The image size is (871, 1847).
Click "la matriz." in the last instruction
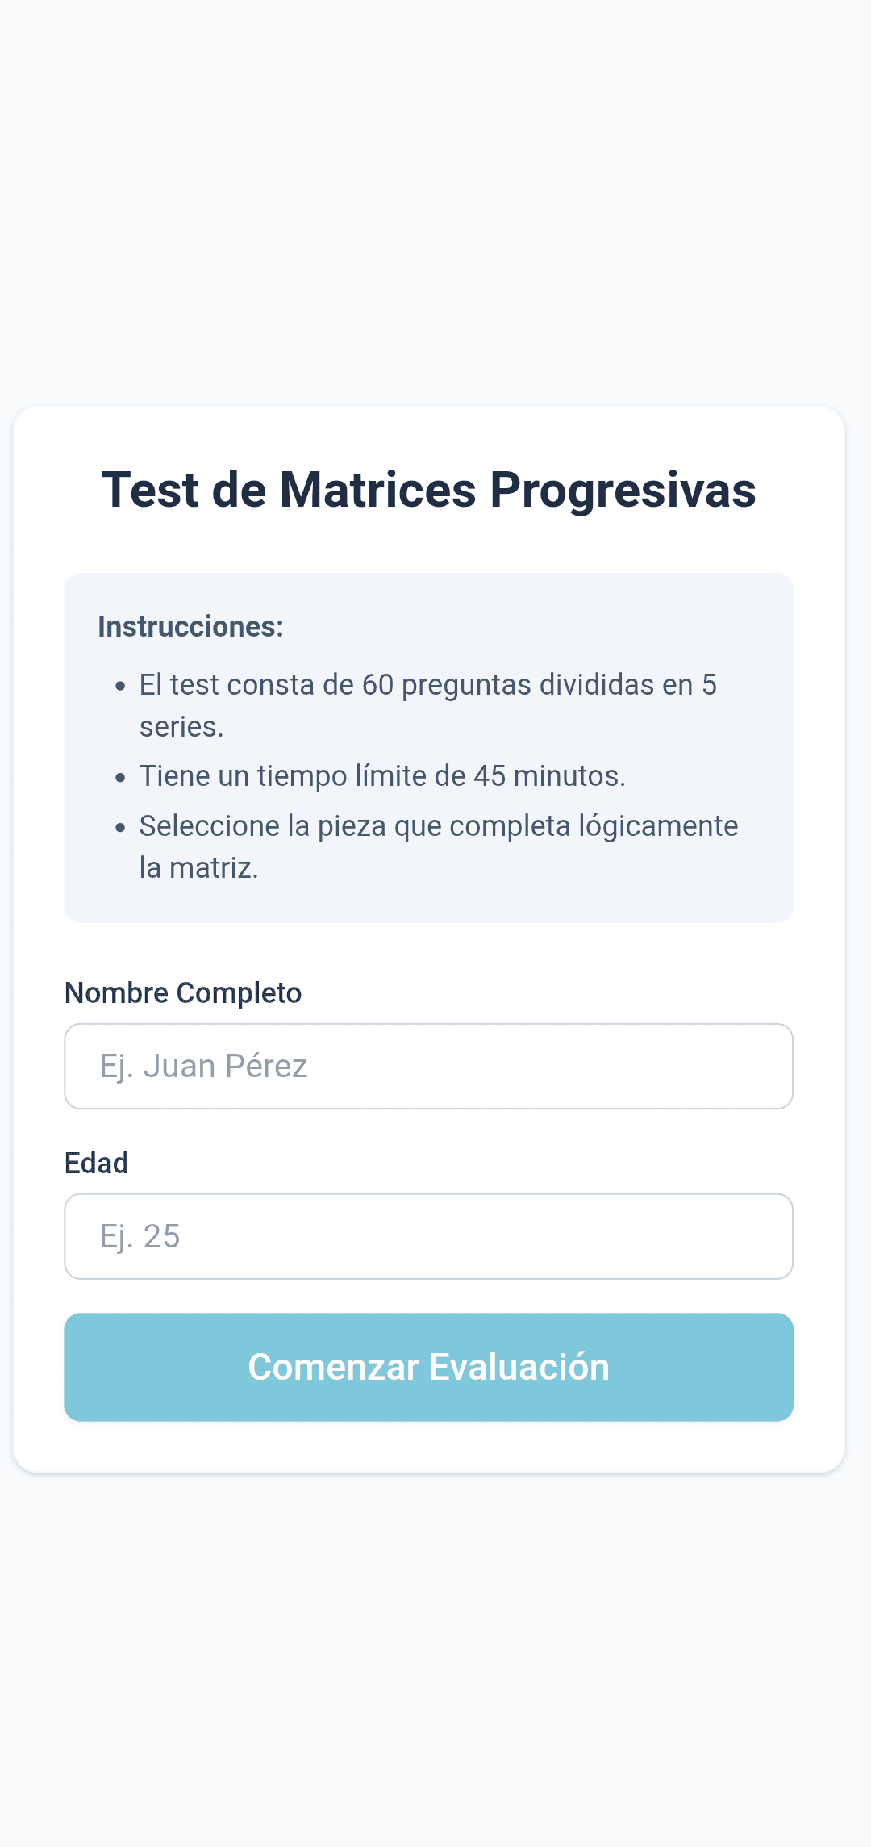pyautogui.click(x=198, y=867)
